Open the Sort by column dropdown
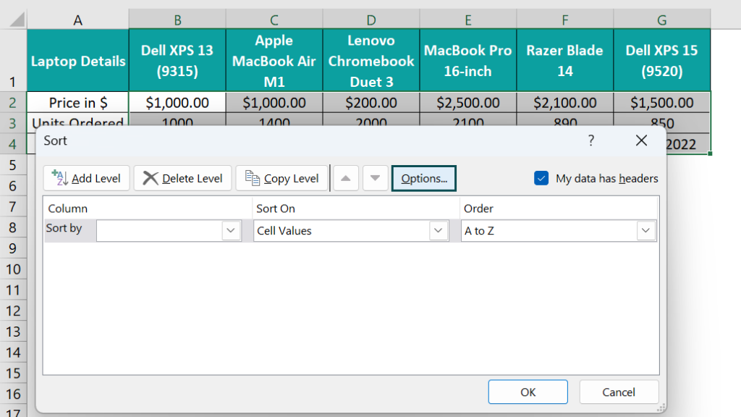Image resolution: width=741 pixels, height=417 pixels. pos(231,231)
